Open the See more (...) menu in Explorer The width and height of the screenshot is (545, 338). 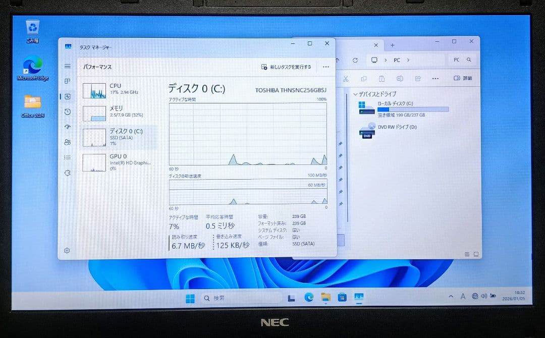point(435,79)
